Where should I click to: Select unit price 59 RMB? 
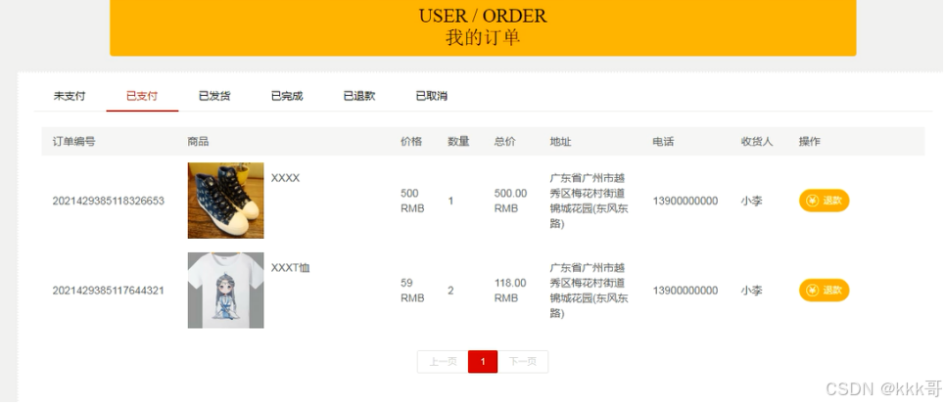tap(412, 291)
